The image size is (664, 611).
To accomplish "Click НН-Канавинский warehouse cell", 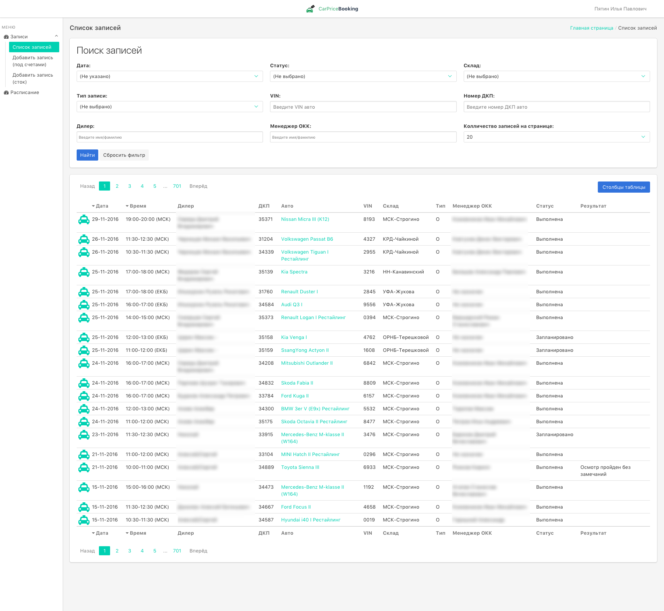I will coord(403,272).
